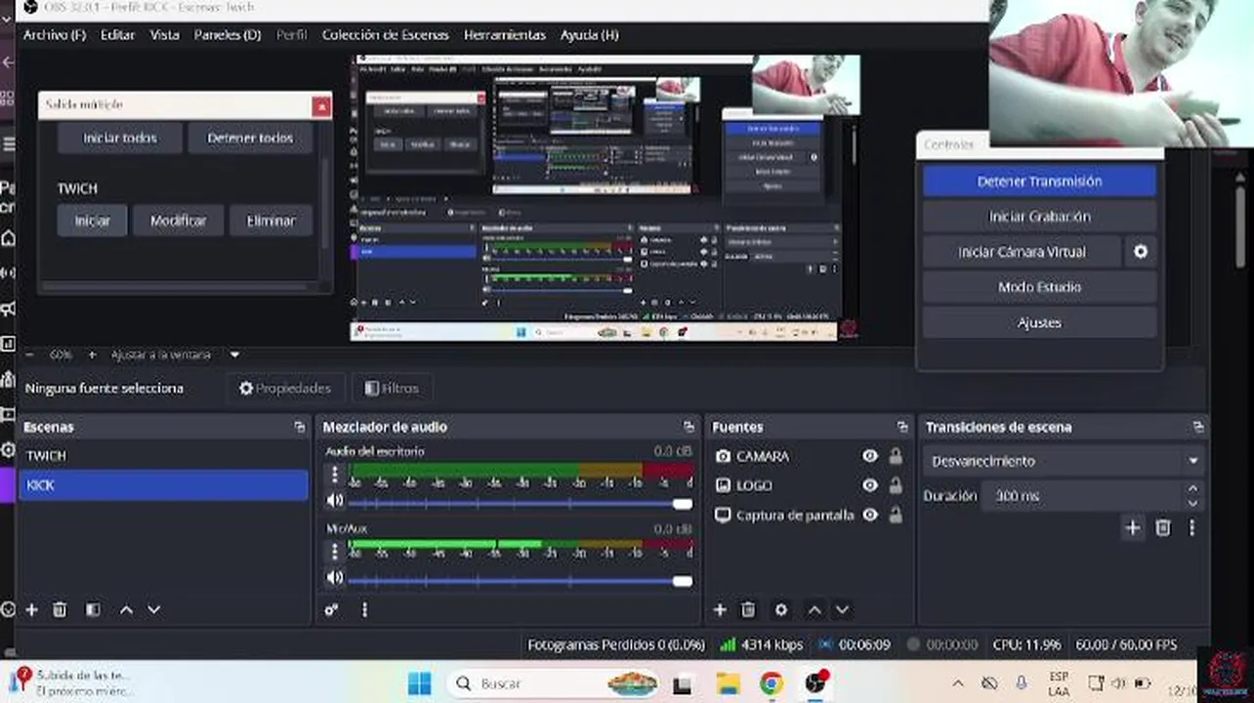The height and width of the screenshot is (703, 1254).
Task: Zoom in preview with plus icon
Action: tap(92, 354)
